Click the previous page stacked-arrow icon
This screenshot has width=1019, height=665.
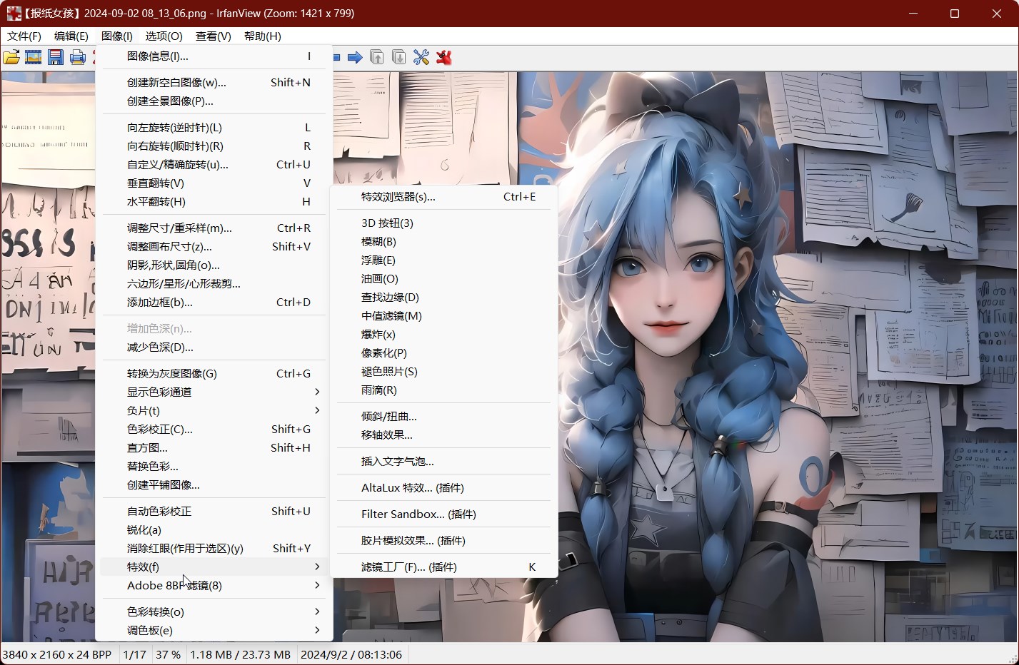tap(376, 57)
